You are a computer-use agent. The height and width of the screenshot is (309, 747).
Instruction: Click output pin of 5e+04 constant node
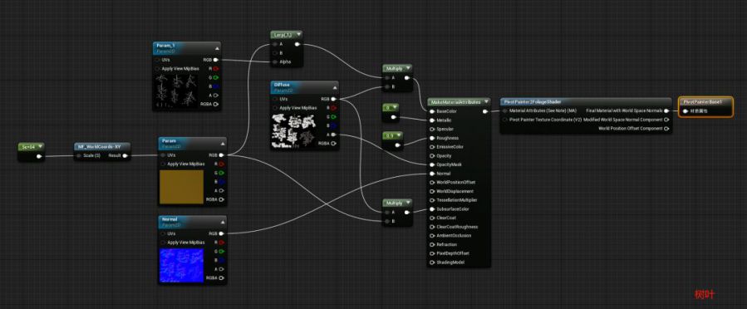[38, 155]
